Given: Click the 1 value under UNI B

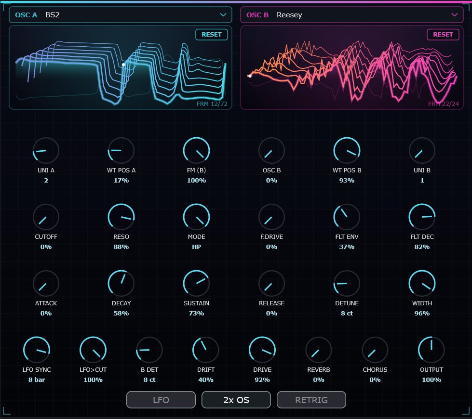Looking at the screenshot, I should [x=422, y=181].
